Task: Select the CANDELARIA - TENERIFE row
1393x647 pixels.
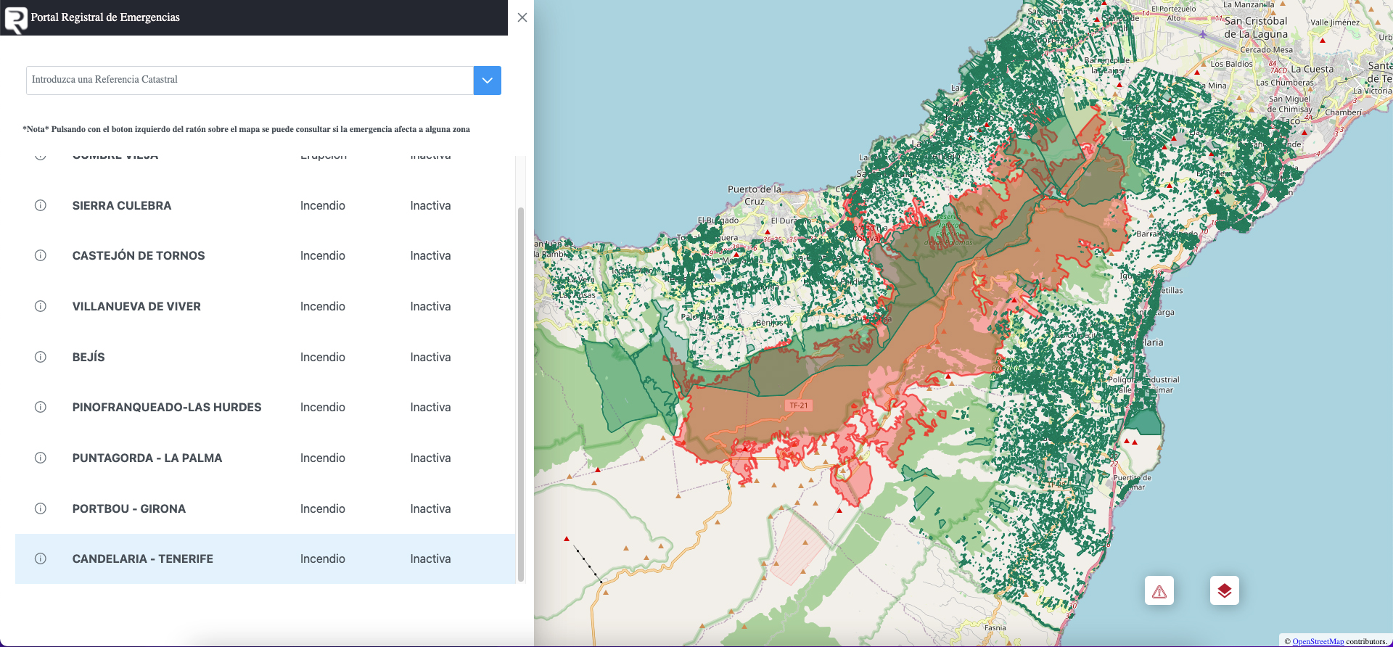Action: pyautogui.click(x=265, y=559)
